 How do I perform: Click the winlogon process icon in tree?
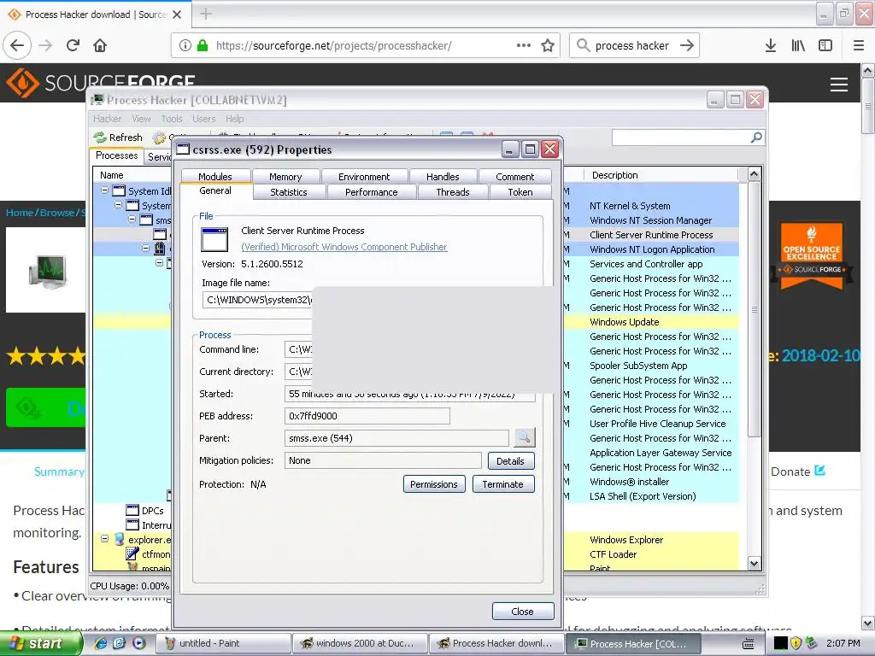pos(160,249)
